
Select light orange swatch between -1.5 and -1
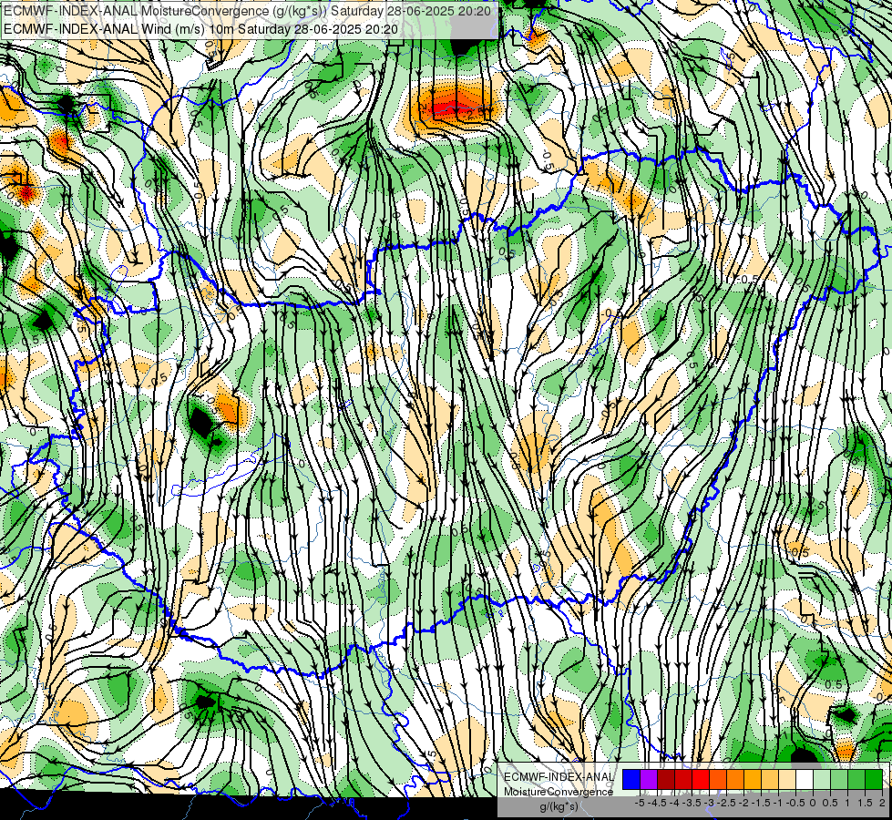[x=770, y=780]
